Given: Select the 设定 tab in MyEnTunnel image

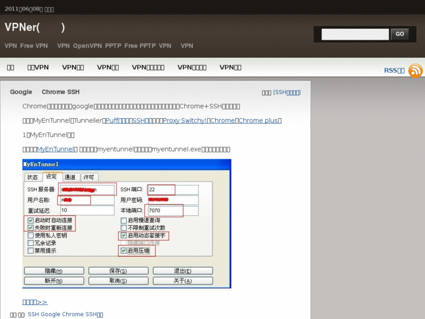Looking at the screenshot, I should 51,177.
